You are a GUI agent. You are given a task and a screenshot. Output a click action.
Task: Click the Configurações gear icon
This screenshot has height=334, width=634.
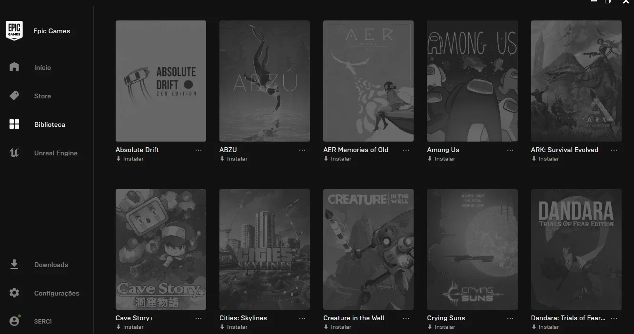(x=14, y=293)
